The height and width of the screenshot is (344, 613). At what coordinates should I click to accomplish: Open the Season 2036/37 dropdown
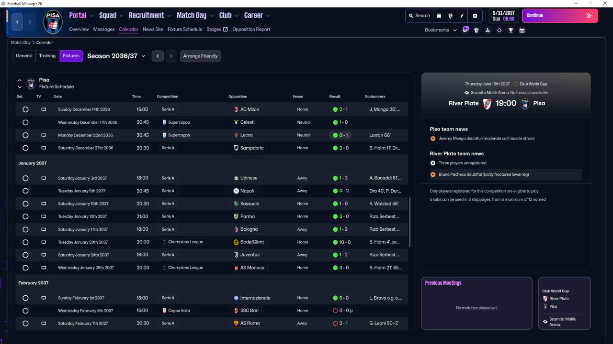[x=116, y=56]
